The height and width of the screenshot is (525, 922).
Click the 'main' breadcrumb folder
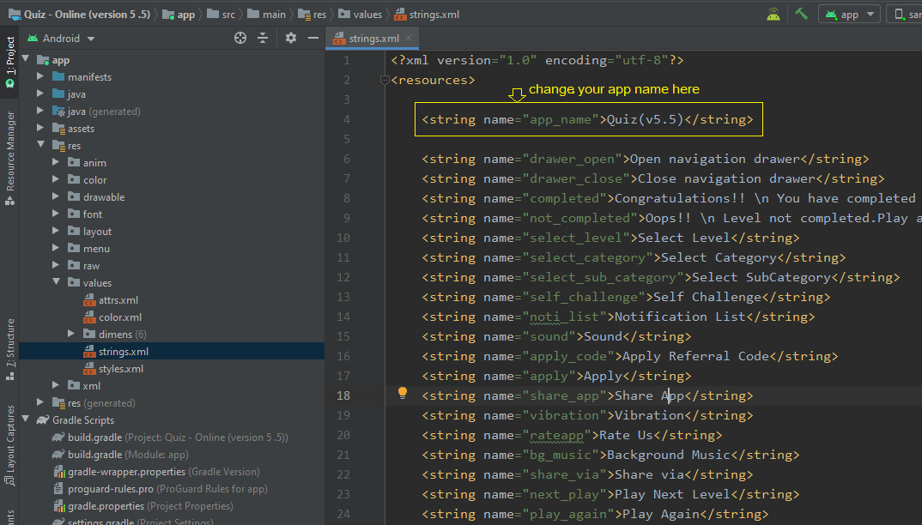[x=266, y=14]
